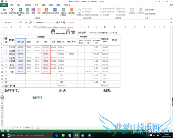Open Lookup & Reference (查找与引用) functions
The image size is (173, 138).
pyautogui.click(x=55, y=11)
